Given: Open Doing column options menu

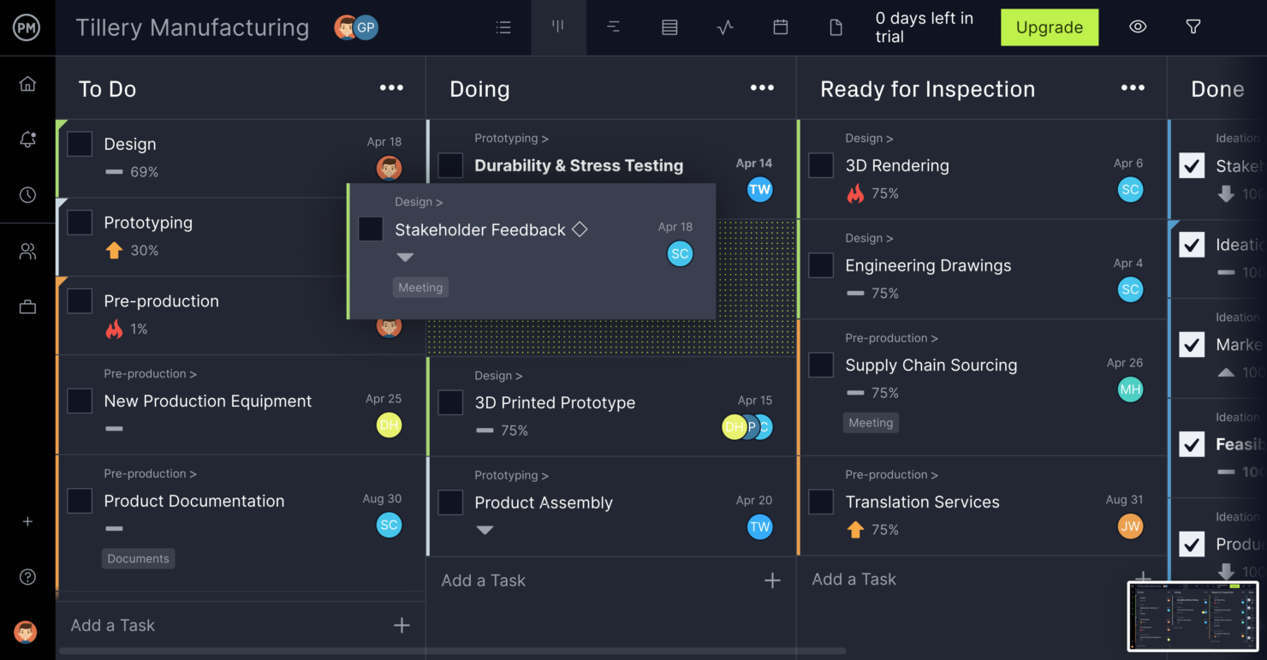Looking at the screenshot, I should [762, 87].
